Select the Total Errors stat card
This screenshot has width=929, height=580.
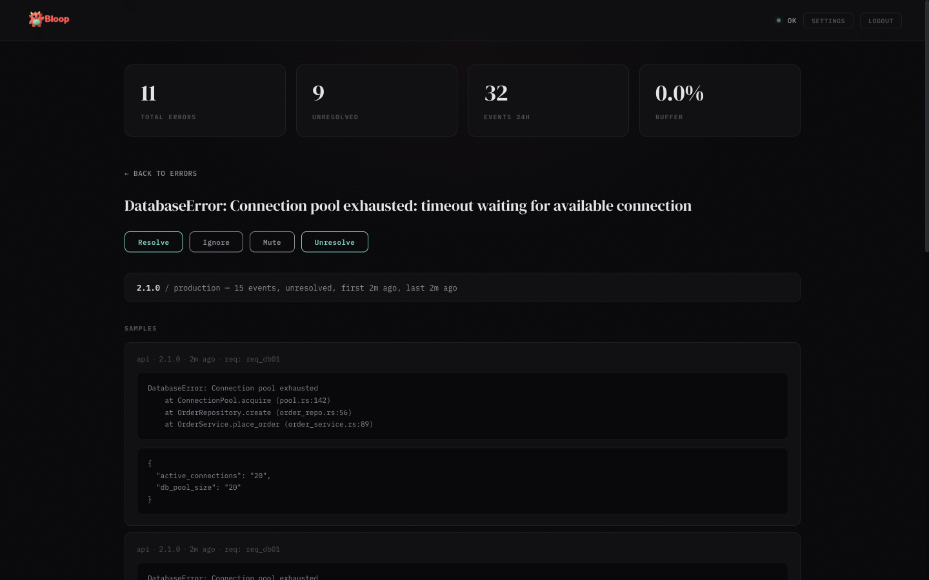[205, 100]
